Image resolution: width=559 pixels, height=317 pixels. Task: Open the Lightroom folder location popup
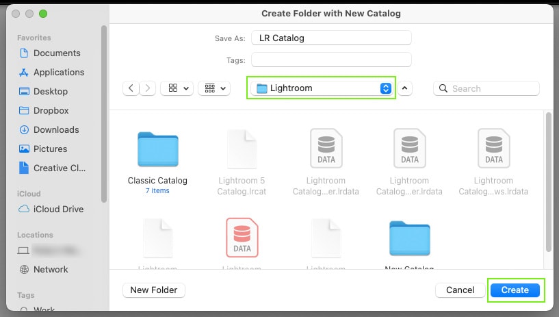click(x=321, y=88)
